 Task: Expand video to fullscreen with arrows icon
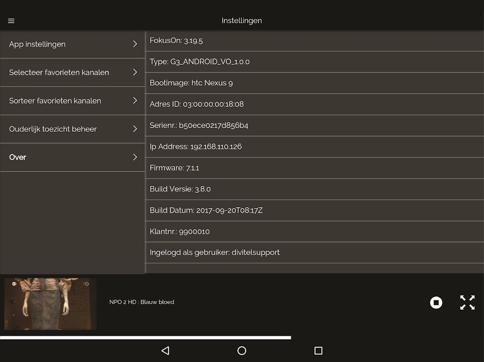click(467, 302)
